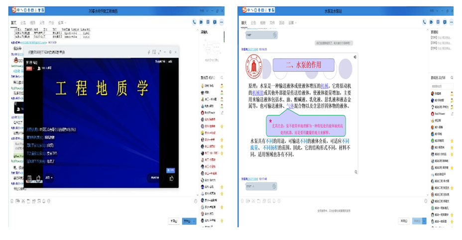Open the Red Power member in right list

click(440, 114)
